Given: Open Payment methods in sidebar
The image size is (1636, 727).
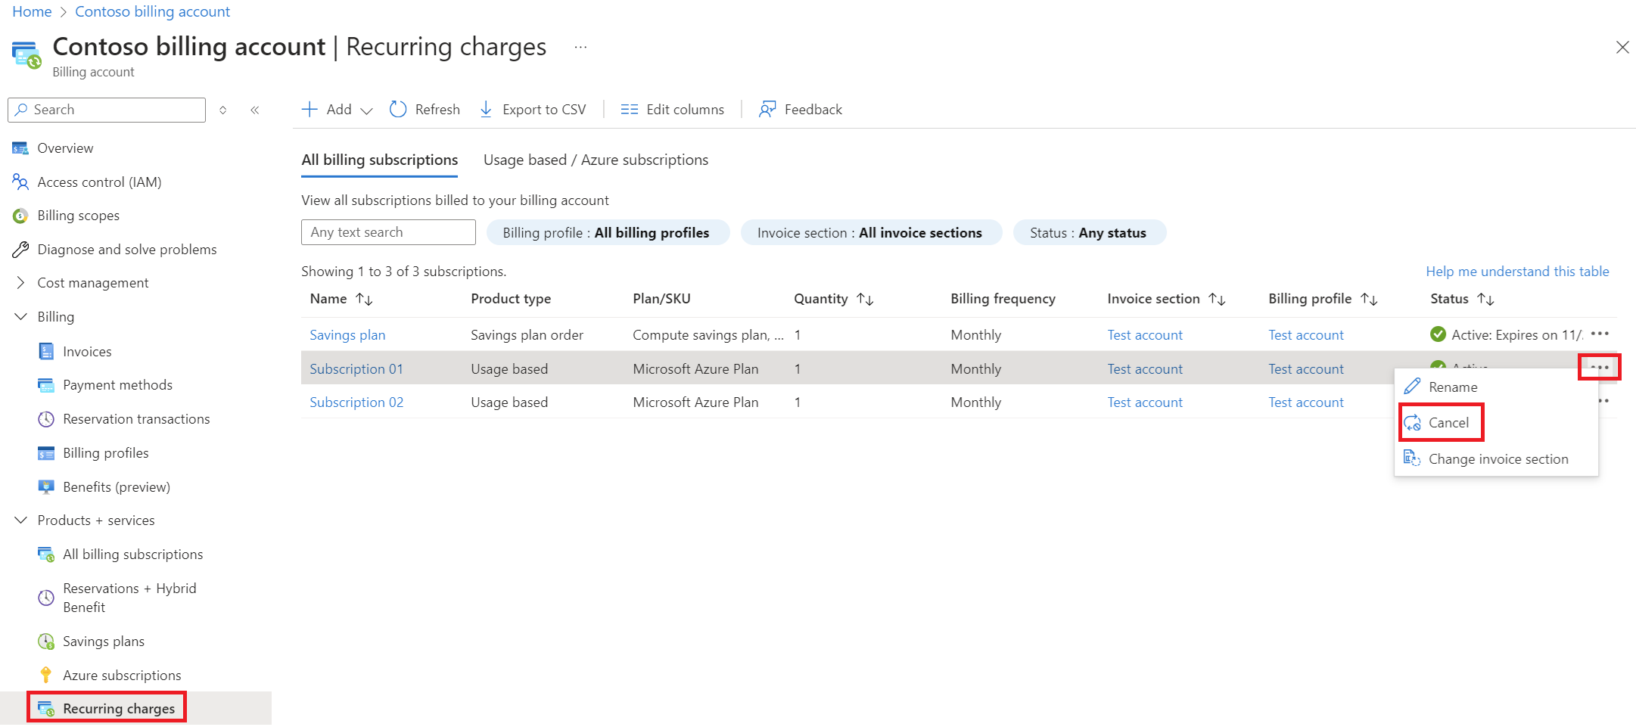Looking at the screenshot, I should pyautogui.click(x=117, y=385).
